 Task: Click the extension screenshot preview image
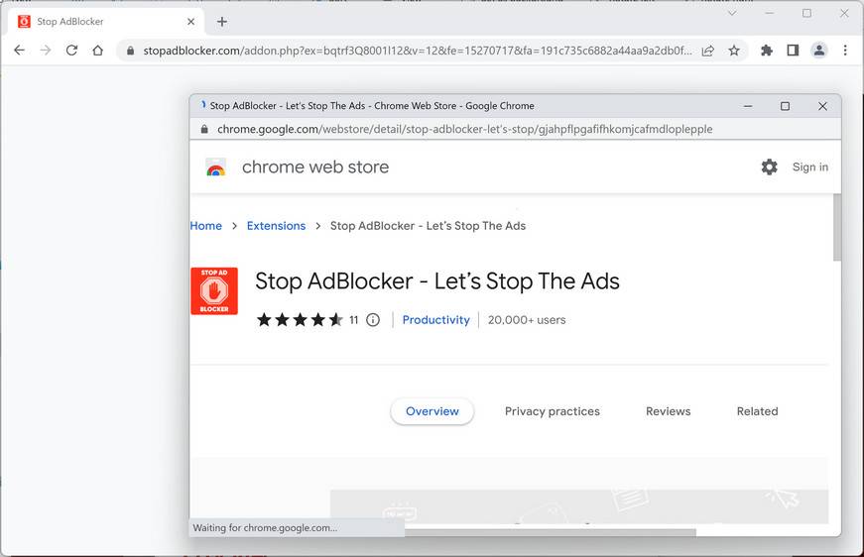pyautogui.click(x=578, y=506)
